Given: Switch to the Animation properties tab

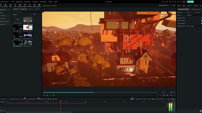Looking at the screenshot, I should (195, 6).
